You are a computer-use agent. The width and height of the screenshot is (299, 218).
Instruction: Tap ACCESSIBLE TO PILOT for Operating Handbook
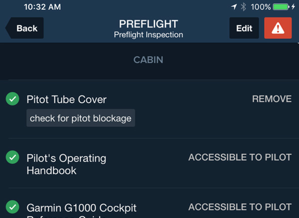[240, 157]
